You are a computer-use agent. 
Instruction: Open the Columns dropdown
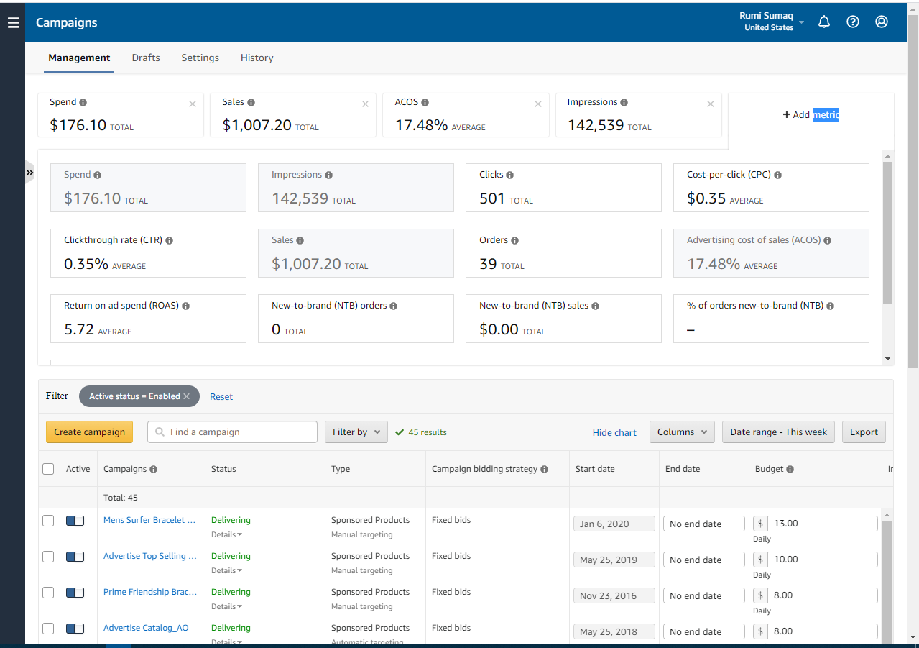click(x=682, y=432)
